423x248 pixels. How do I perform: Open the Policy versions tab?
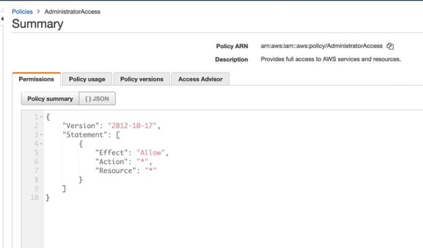(141, 79)
